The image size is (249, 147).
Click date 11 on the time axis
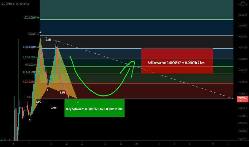213,144
